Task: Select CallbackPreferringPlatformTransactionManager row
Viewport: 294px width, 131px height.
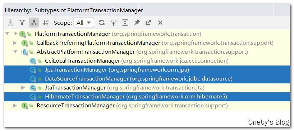Action: tap(147, 43)
